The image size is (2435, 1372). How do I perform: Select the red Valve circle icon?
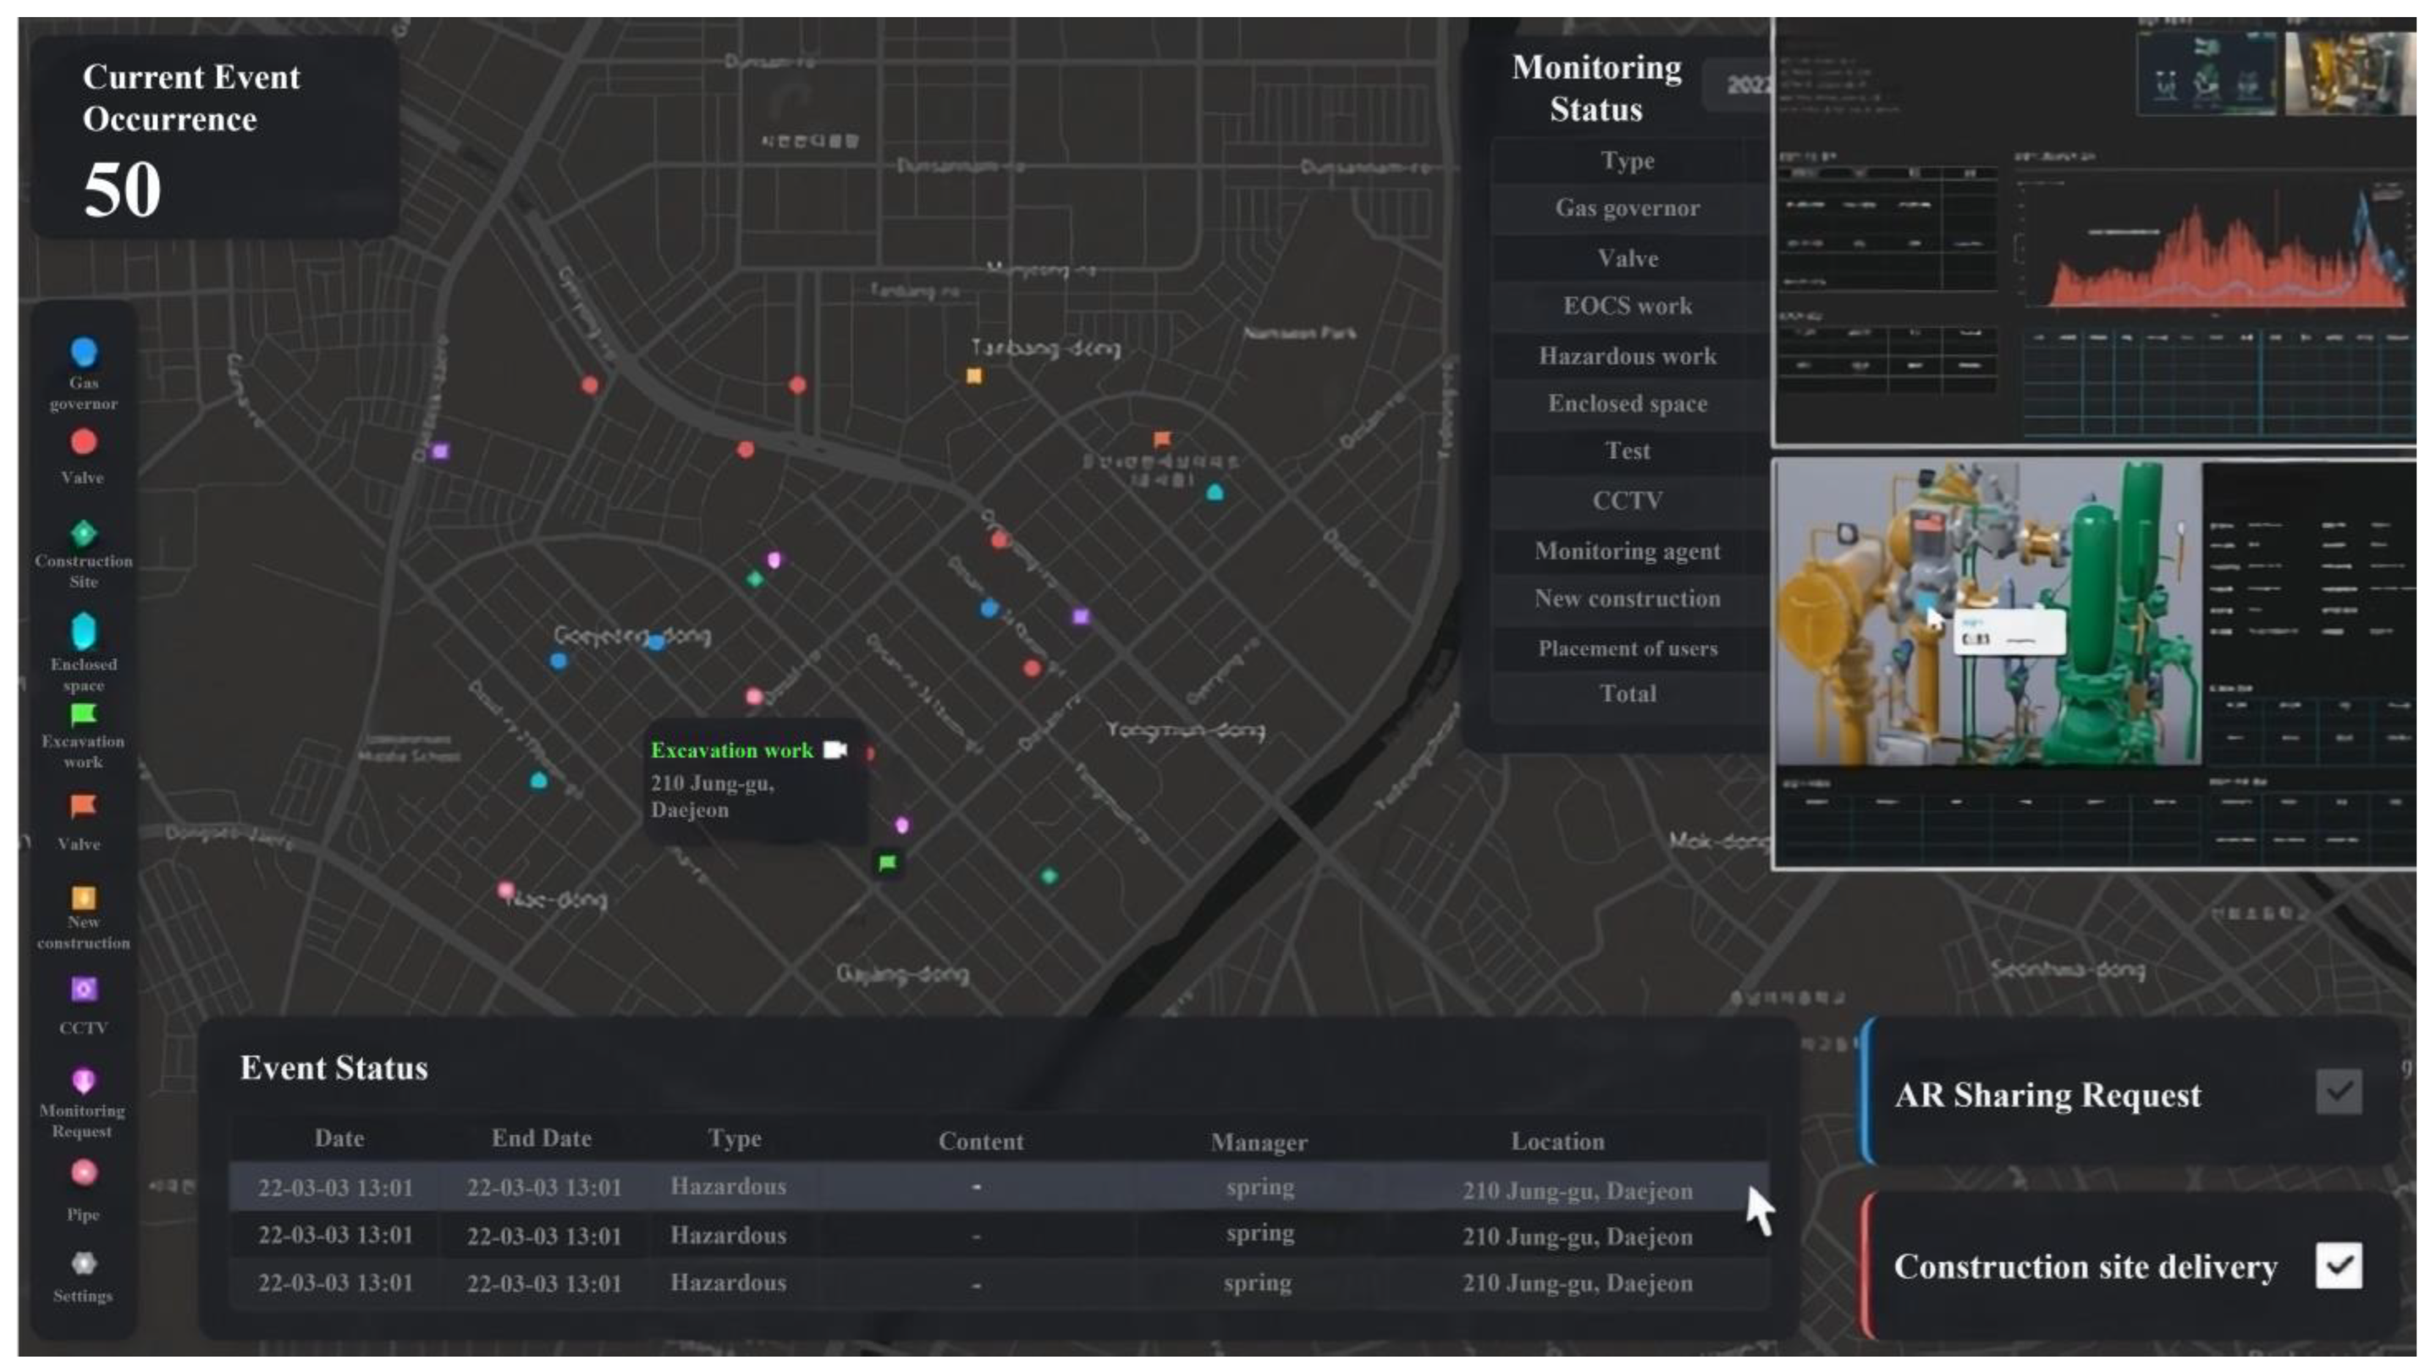click(x=83, y=442)
